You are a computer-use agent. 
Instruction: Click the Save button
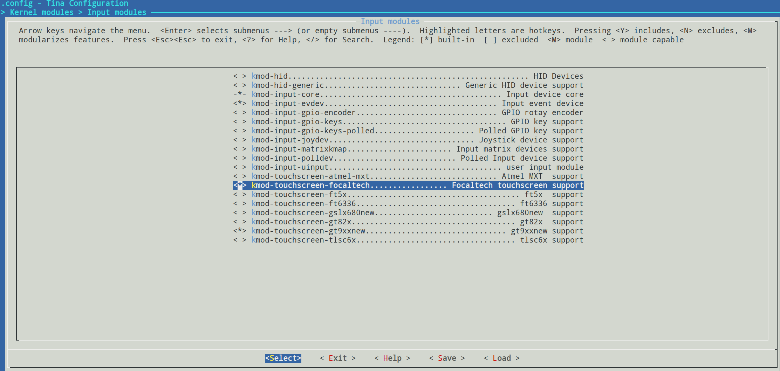447,358
